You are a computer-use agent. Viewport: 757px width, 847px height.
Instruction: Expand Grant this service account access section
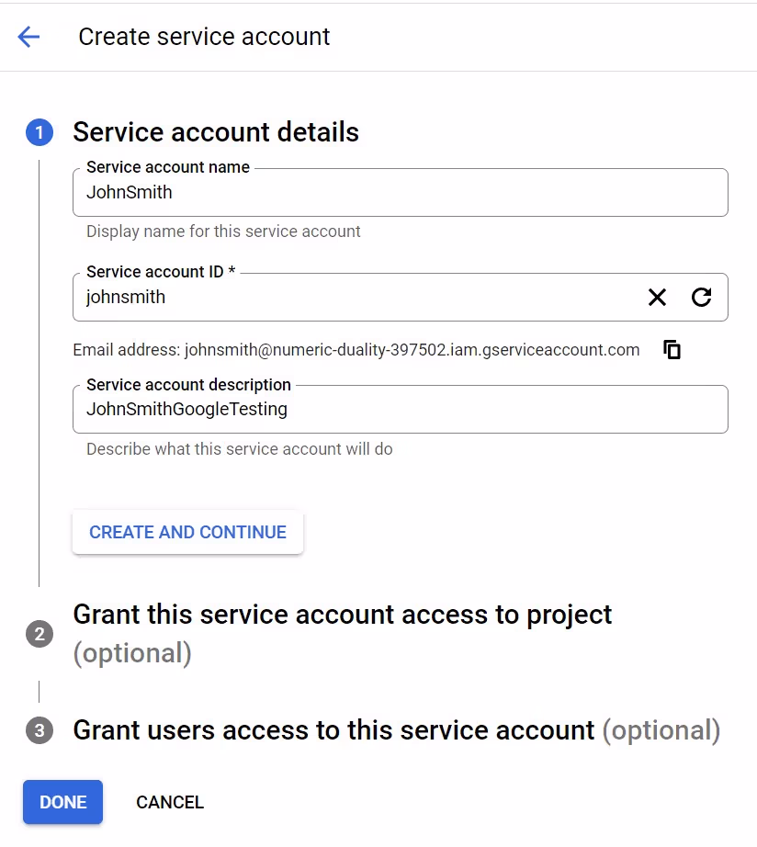[x=342, y=615]
